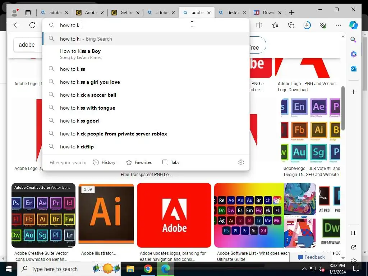Open Settings and more ellipsis menu
Screen dimensions: 368x276
pos(339,25)
